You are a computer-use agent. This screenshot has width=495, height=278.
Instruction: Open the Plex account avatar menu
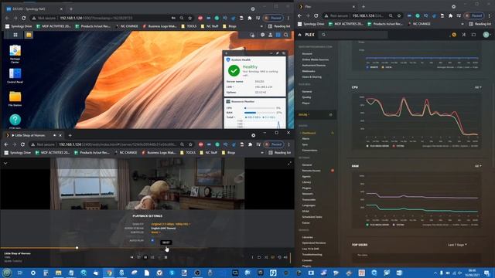click(x=486, y=35)
